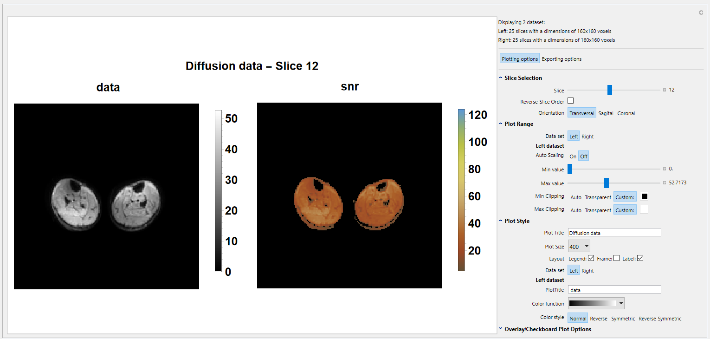Set Auto Scaling to Off
Screen dimensions: 710x339
584,156
